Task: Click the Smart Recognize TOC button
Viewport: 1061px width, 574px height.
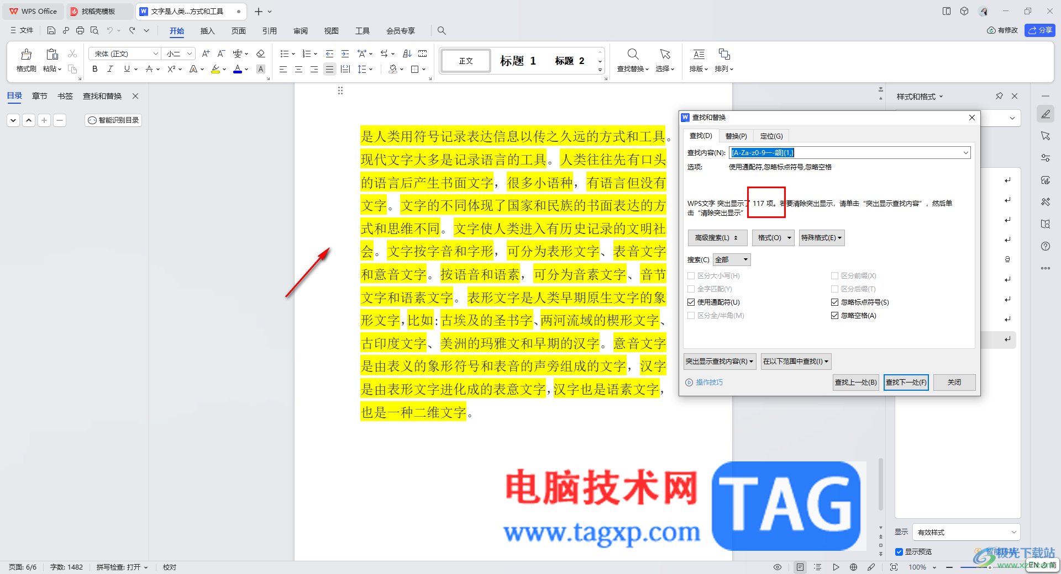Action: tap(113, 120)
